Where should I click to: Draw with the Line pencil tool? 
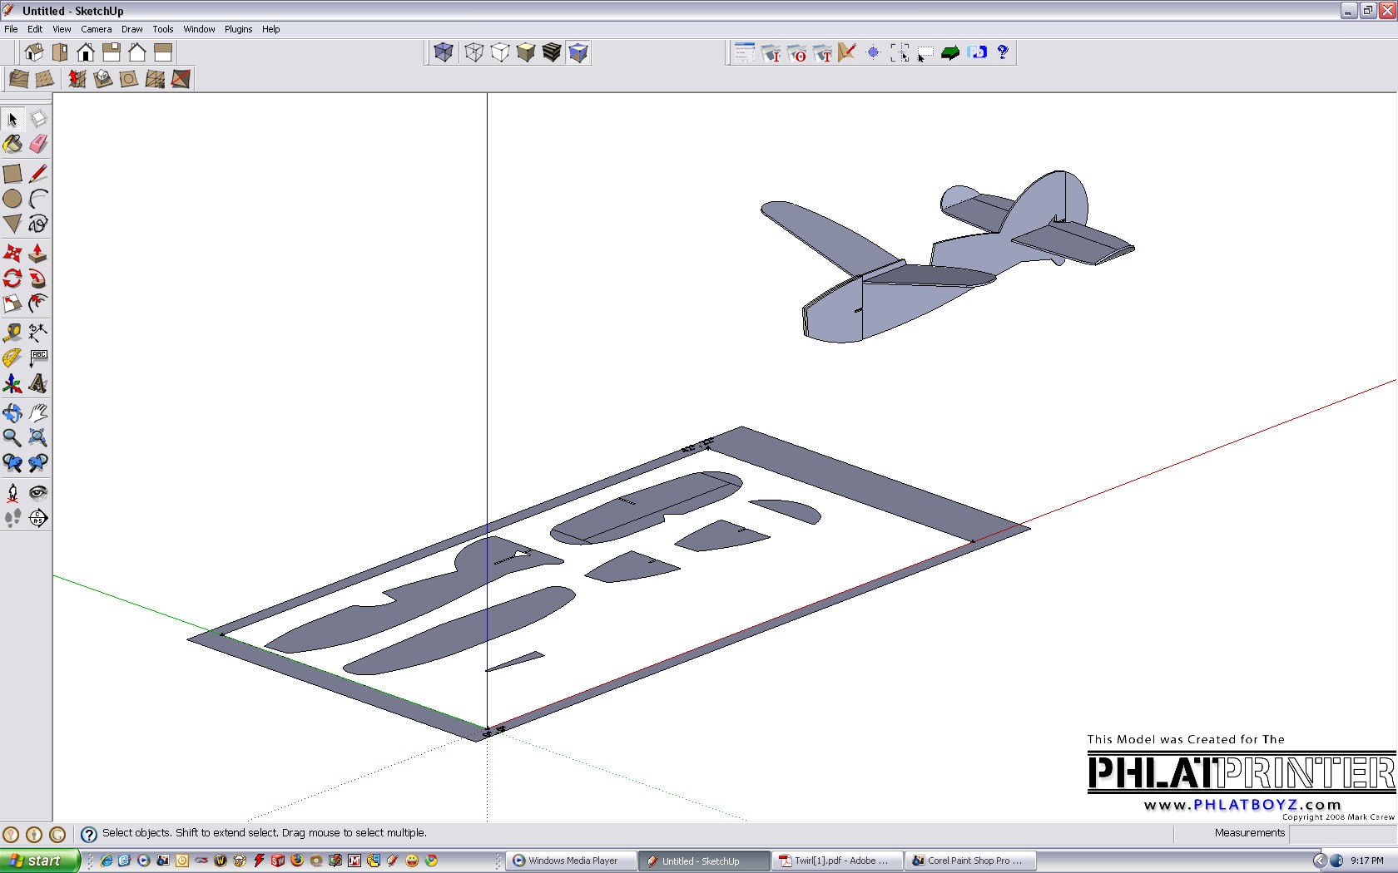coord(38,174)
